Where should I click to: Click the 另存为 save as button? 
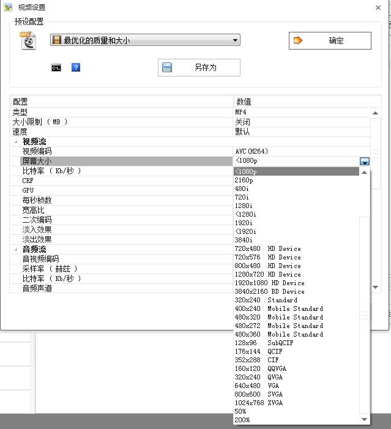[199, 67]
